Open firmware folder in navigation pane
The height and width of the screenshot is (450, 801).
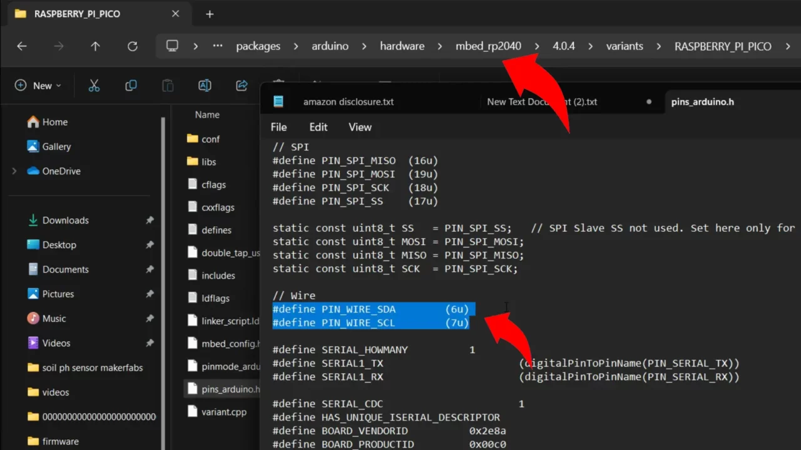[x=53, y=441]
